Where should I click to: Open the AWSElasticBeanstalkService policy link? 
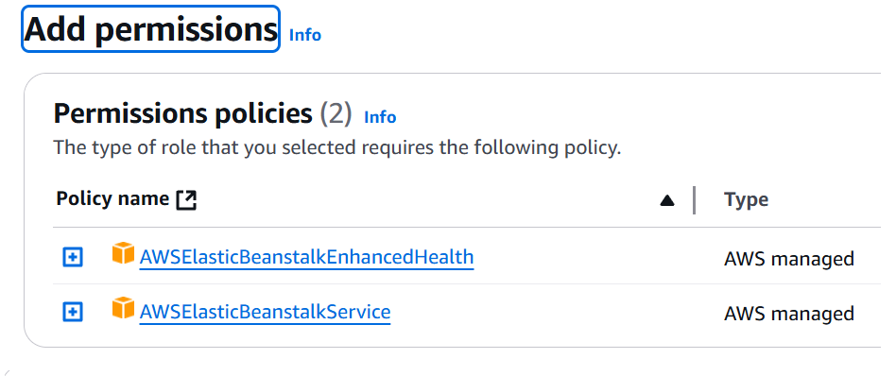[x=266, y=312]
